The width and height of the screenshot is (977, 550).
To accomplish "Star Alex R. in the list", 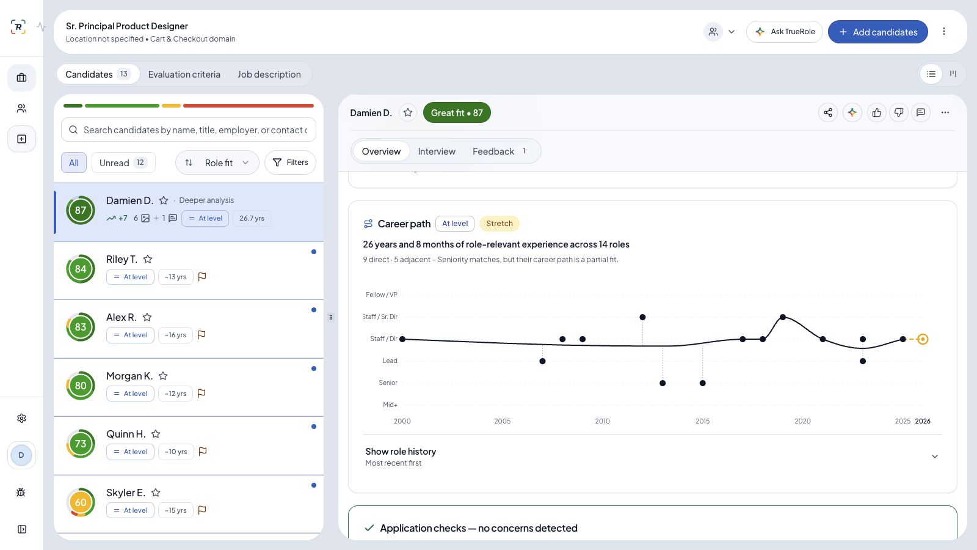I will point(147,317).
